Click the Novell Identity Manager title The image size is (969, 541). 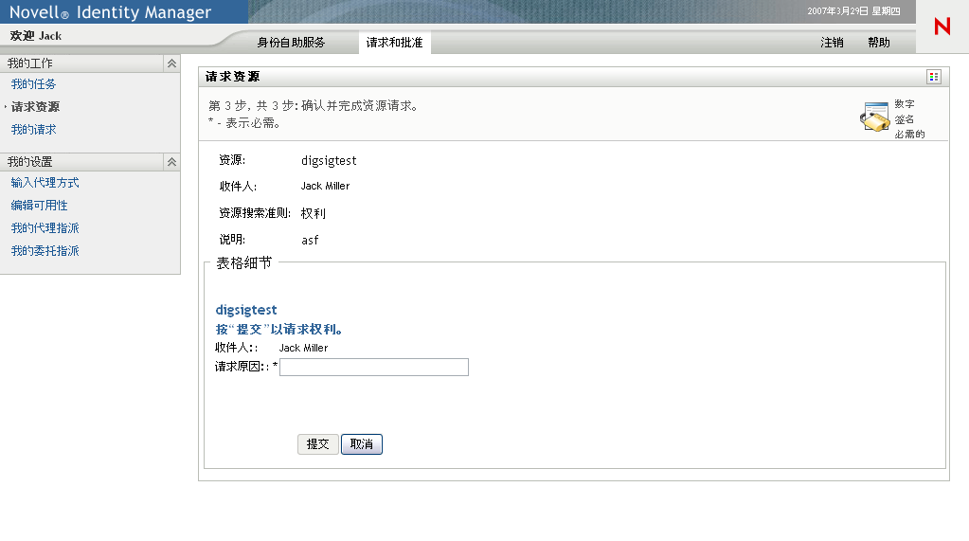click(x=110, y=12)
